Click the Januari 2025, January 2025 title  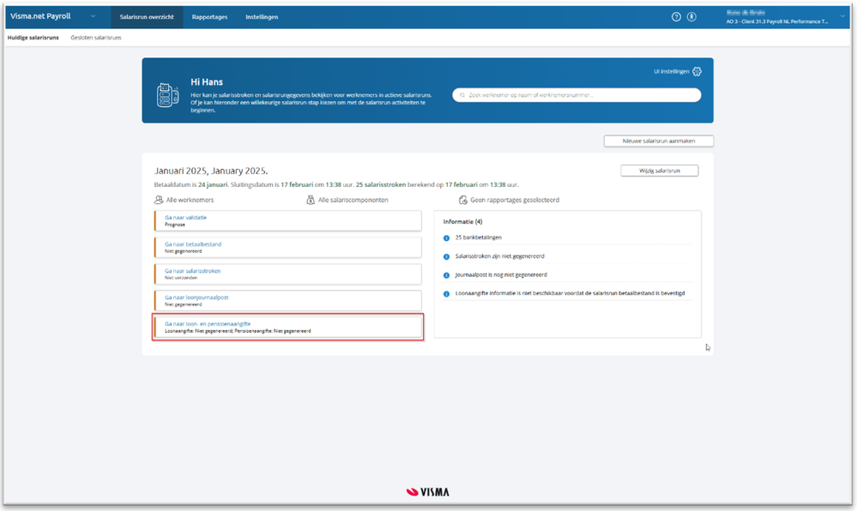point(211,171)
